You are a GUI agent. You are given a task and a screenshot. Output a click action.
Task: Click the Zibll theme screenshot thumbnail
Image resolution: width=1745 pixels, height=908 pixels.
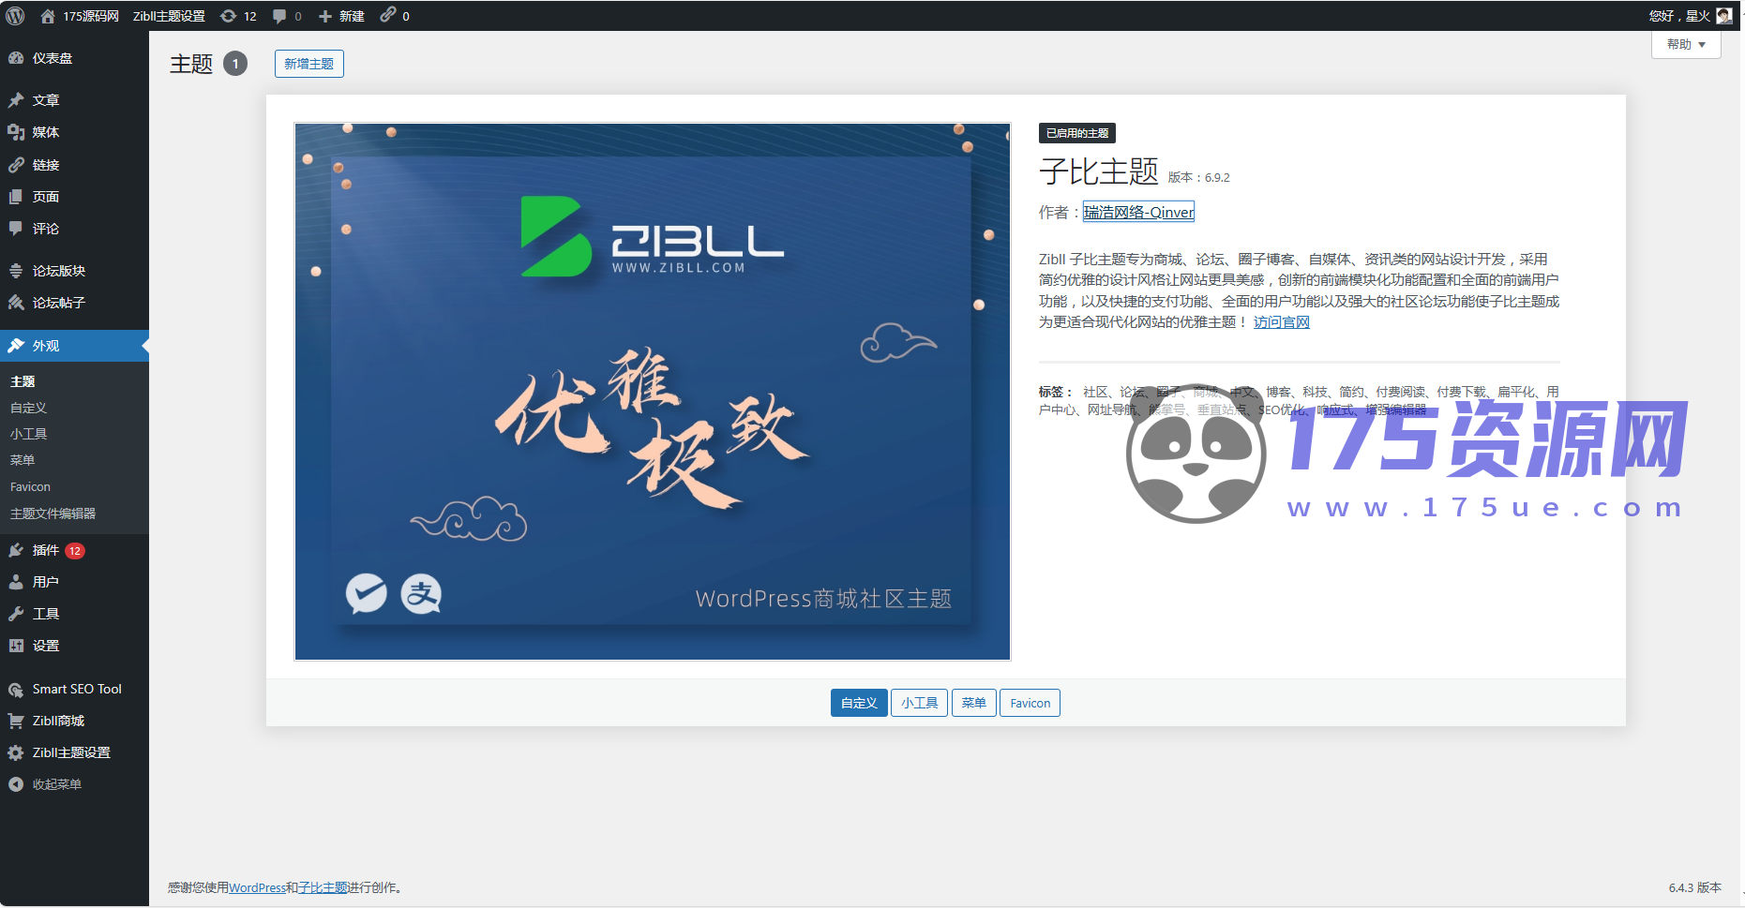pyautogui.click(x=653, y=392)
